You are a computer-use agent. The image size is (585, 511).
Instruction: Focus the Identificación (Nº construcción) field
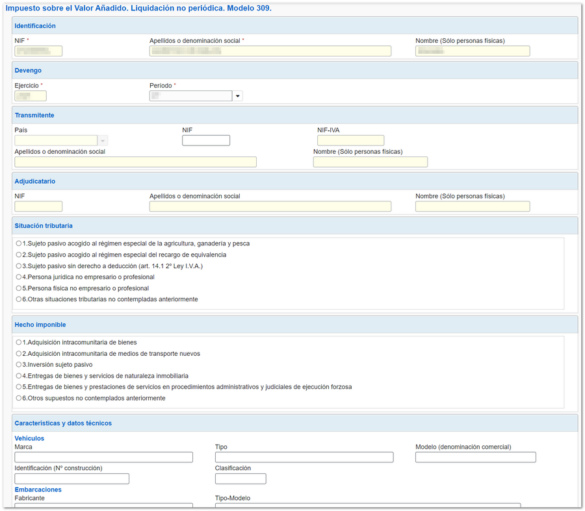click(71, 479)
